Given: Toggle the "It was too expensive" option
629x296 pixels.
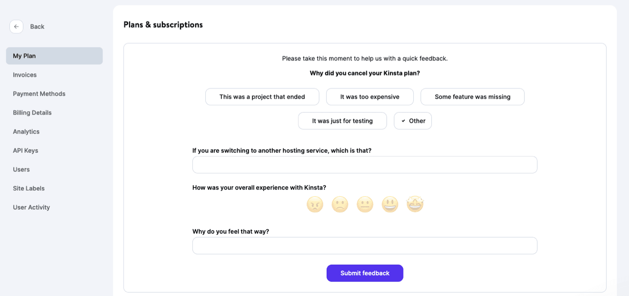Looking at the screenshot, I should click(x=369, y=96).
